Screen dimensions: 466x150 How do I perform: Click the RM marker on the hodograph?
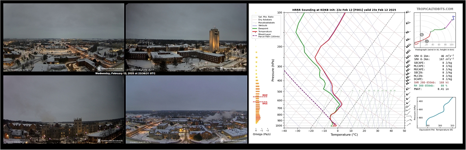click(x=427, y=41)
